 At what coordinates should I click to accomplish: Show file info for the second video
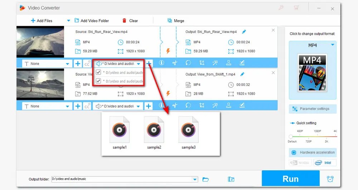point(161,105)
